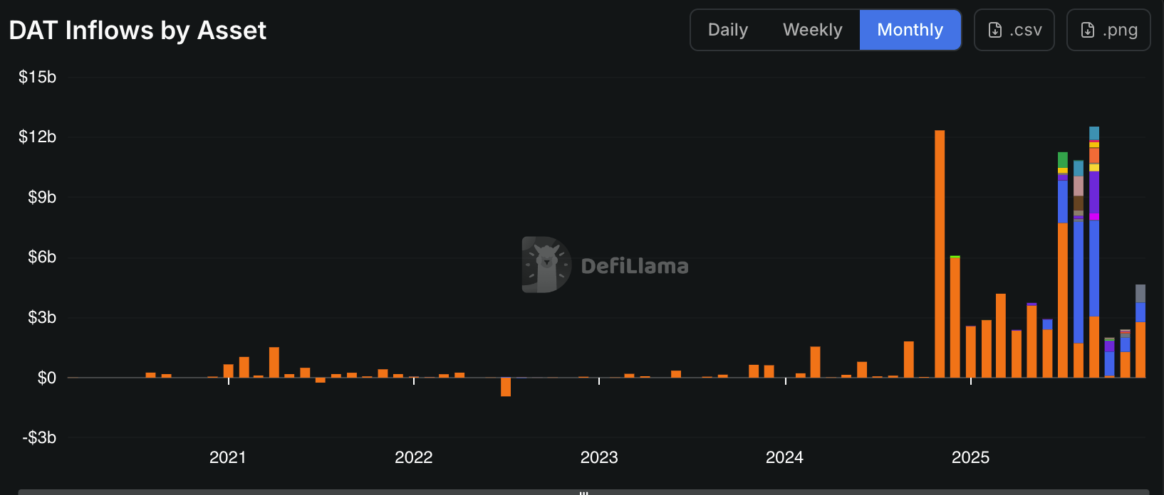
Task: Click the tallest orange bar in late 2024
Action: [x=940, y=252]
